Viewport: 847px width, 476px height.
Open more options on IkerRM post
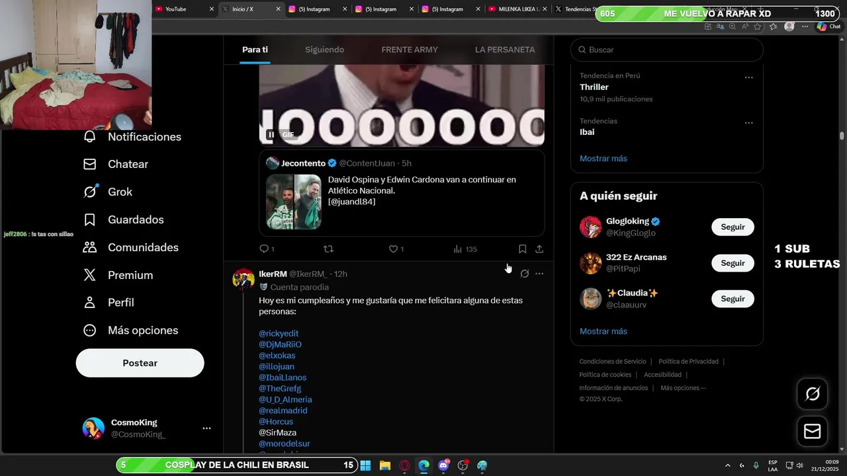tap(539, 274)
